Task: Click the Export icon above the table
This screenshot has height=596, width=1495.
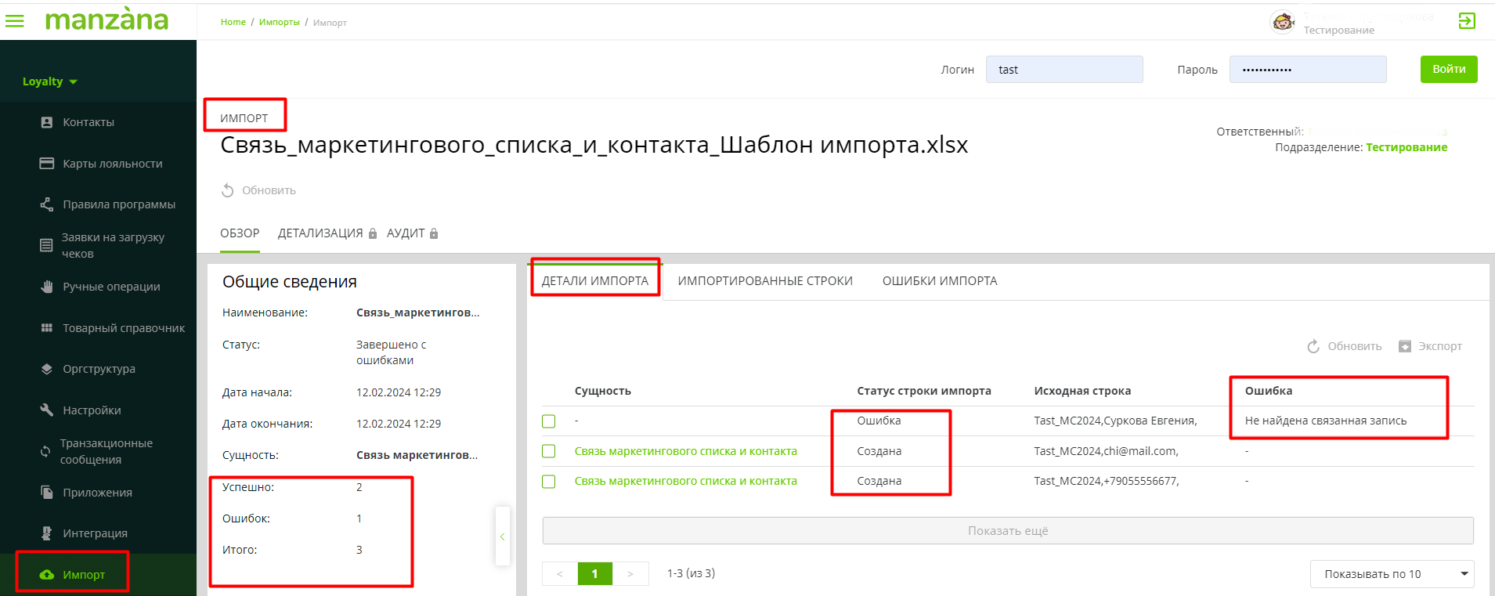Action: click(x=1405, y=346)
